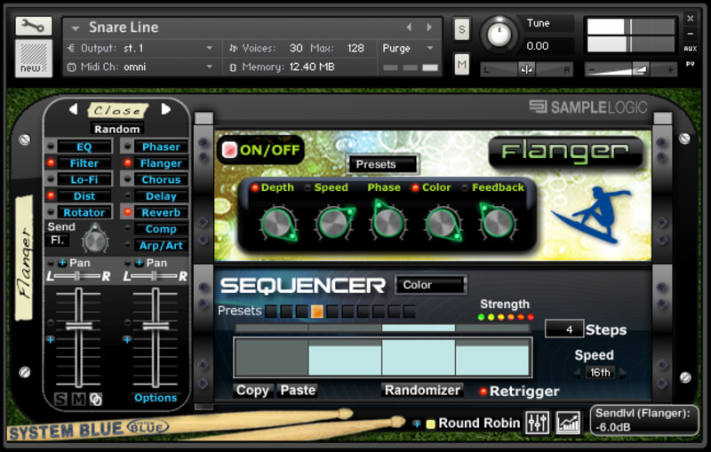This screenshot has width=711, height=452.
Task: Mute the instrument with the M button
Action: [461, 64]
